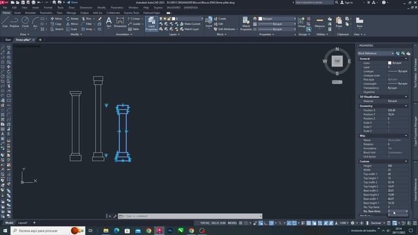Open Block Reference selection dropdown in Properties
The height and width of the screenshot is (235, 418).
(x=376, y=54)
